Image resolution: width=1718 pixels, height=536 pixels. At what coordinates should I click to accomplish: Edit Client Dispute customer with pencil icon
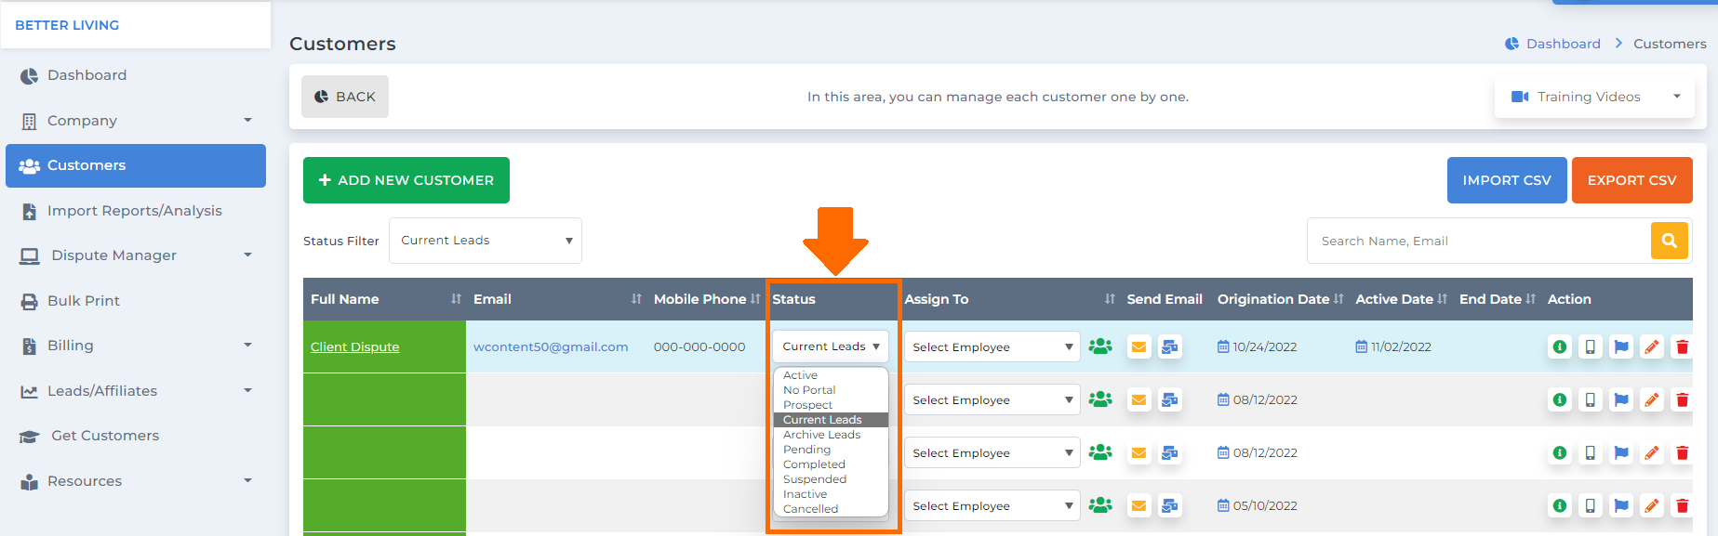pyautogui.click(x=1652, y=346)
